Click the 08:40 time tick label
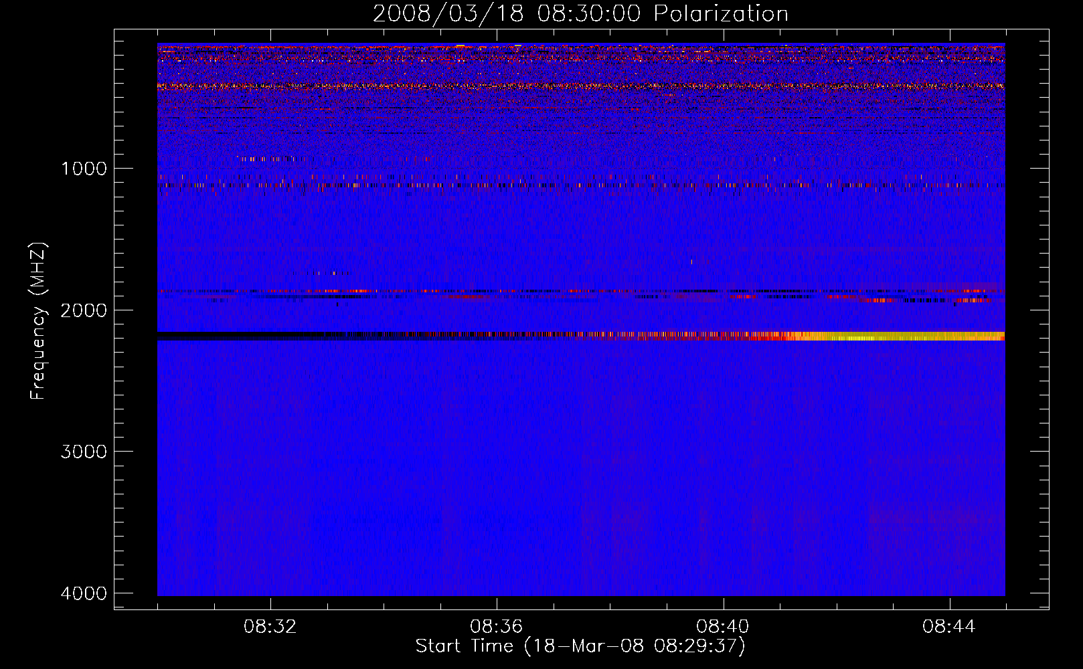This screenshot has width=1083, height=669. (723, 627)
